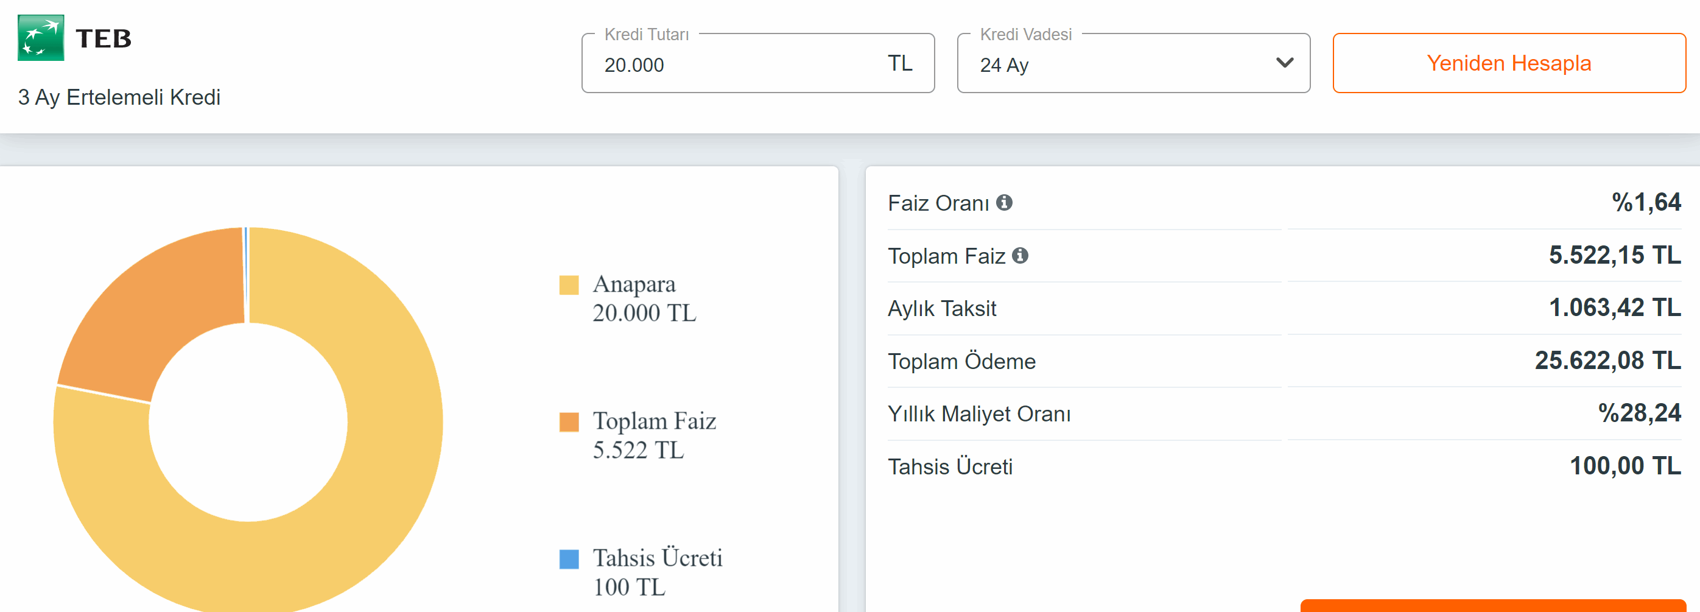Viewport: 1700px width, 612px height.
Task: Click the TEB bank logo
Action: [74, 38]
